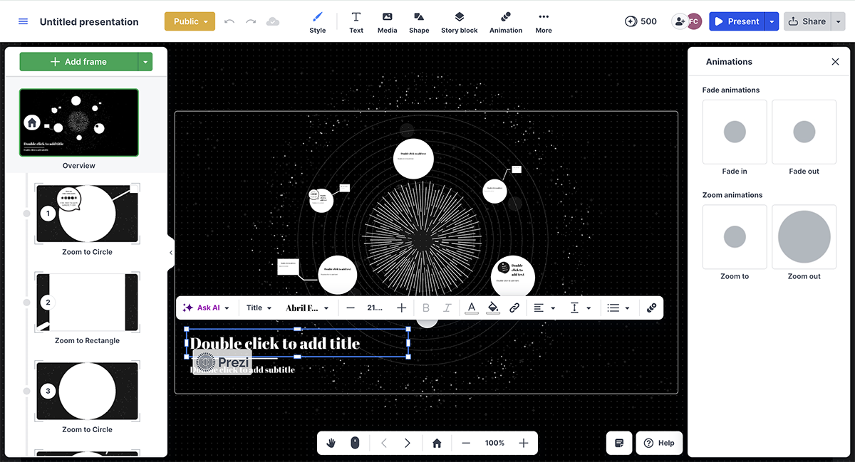Click the Add frame button
This screenshot has width=855, height=462.
coord(78,62)
